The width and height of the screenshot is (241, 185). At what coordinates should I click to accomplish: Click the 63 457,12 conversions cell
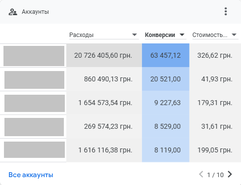166,55
